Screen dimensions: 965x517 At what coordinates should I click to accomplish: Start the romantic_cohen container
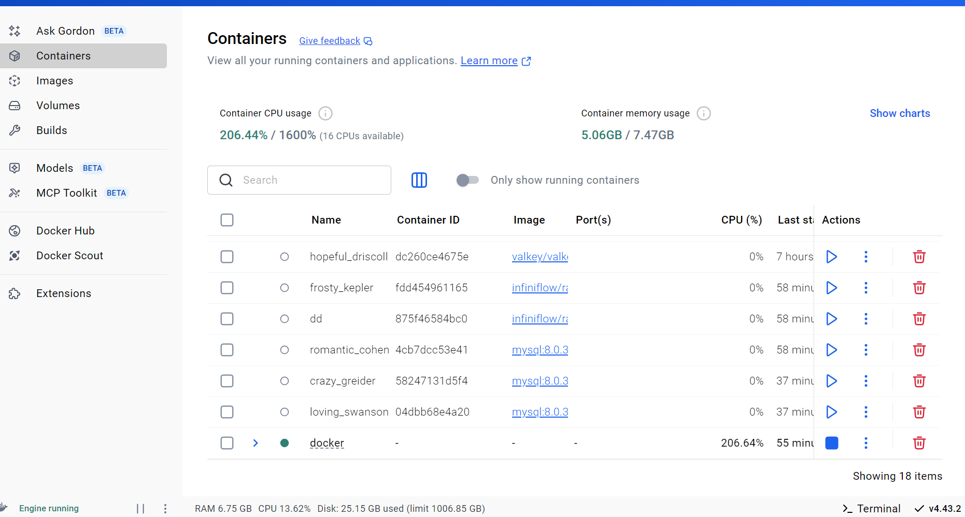[831, 350]
